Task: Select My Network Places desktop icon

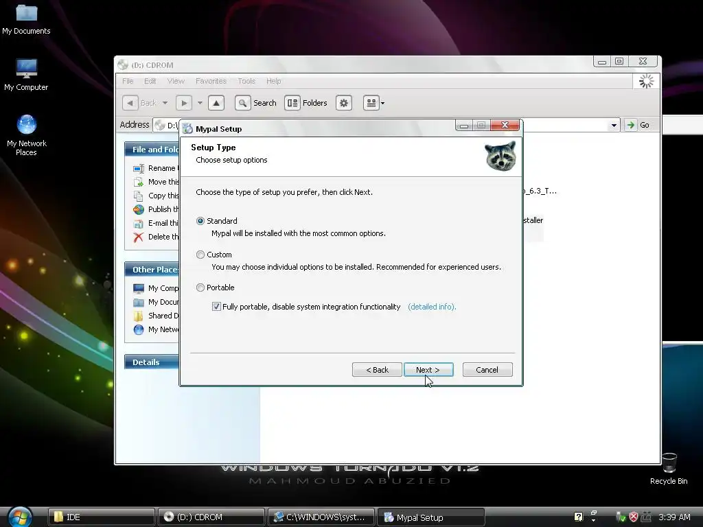Action: (26, 135)
